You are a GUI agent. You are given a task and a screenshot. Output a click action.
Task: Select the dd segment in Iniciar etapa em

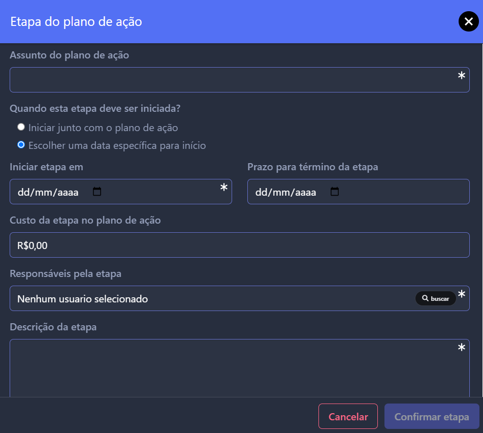pyautogui.click(x=23, y=192)
